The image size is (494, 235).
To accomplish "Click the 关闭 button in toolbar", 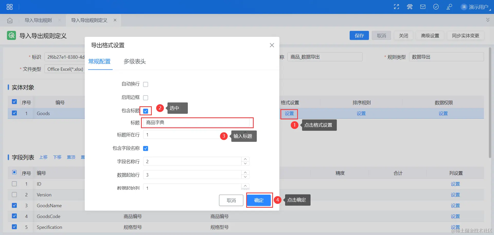I will click(403, 36).
